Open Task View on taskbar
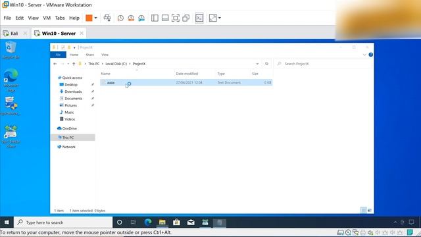This screenshot has height=237, width=421. 134,223
